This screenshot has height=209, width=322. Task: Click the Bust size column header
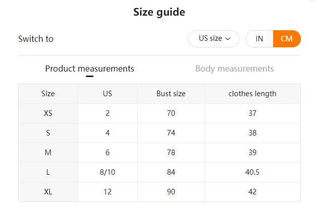pos(171,94)
